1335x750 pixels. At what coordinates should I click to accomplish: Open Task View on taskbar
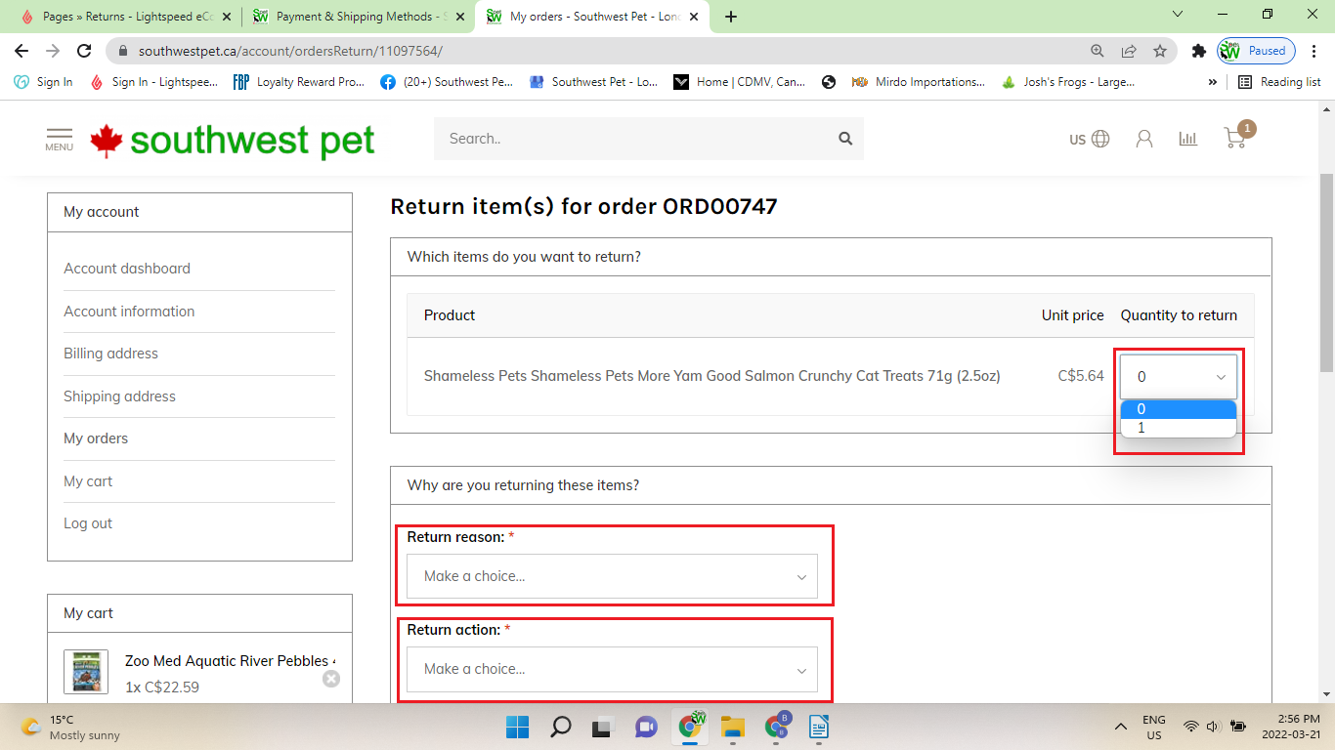[602, 727]
